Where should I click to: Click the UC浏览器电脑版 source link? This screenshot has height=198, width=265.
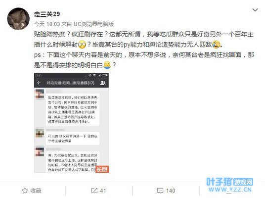pyautogui.click(x=93, y=24)
